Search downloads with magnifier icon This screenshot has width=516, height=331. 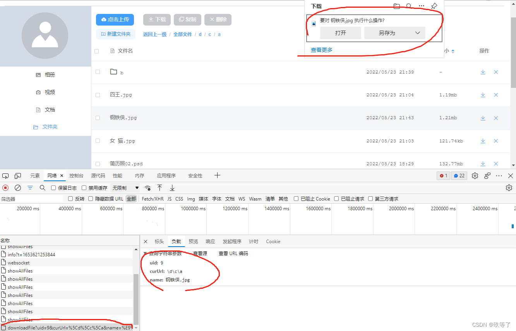coord(409,6)
